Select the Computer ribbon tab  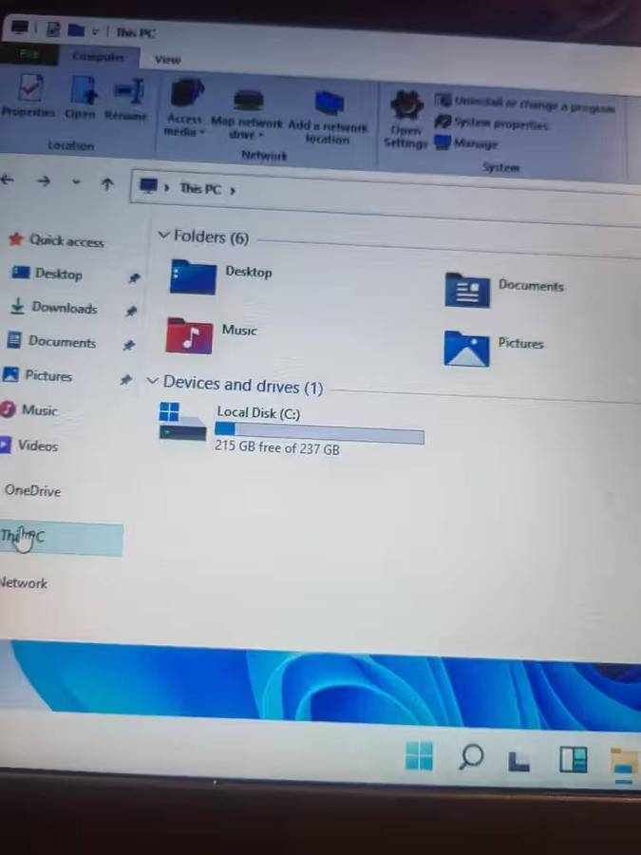tap(99, 57)
